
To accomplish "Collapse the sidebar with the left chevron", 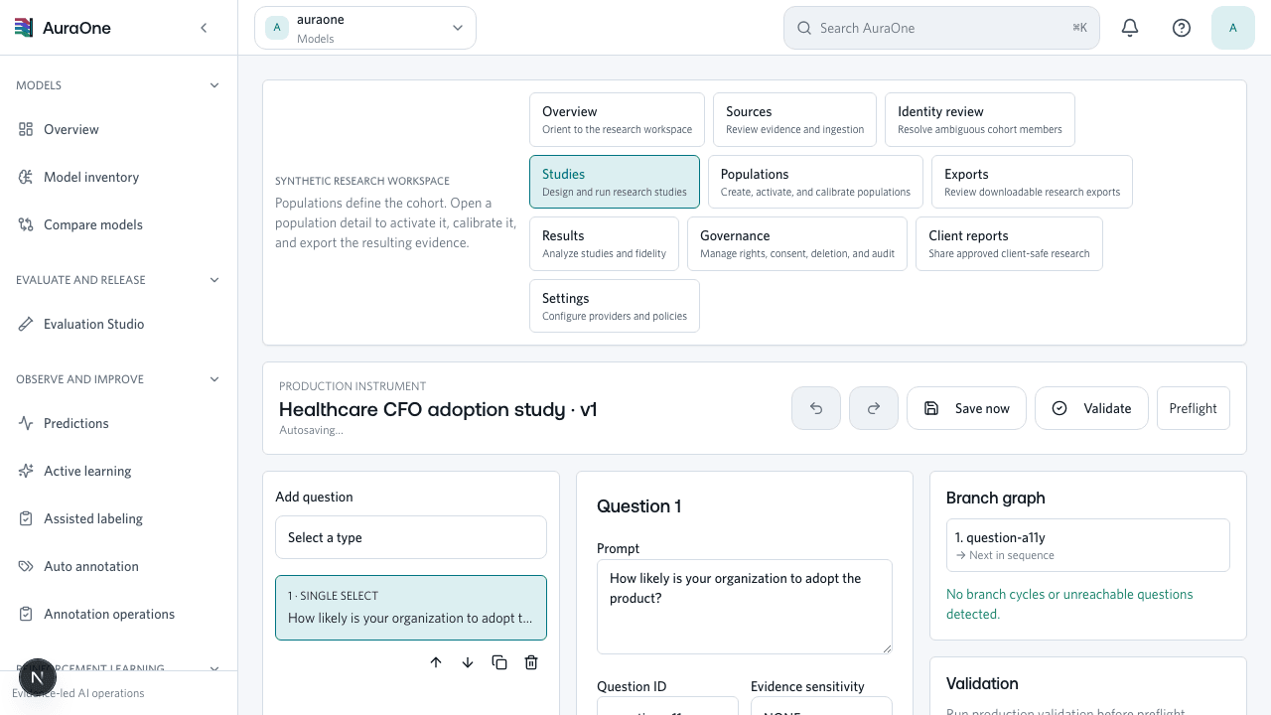I will click(204, 28).
